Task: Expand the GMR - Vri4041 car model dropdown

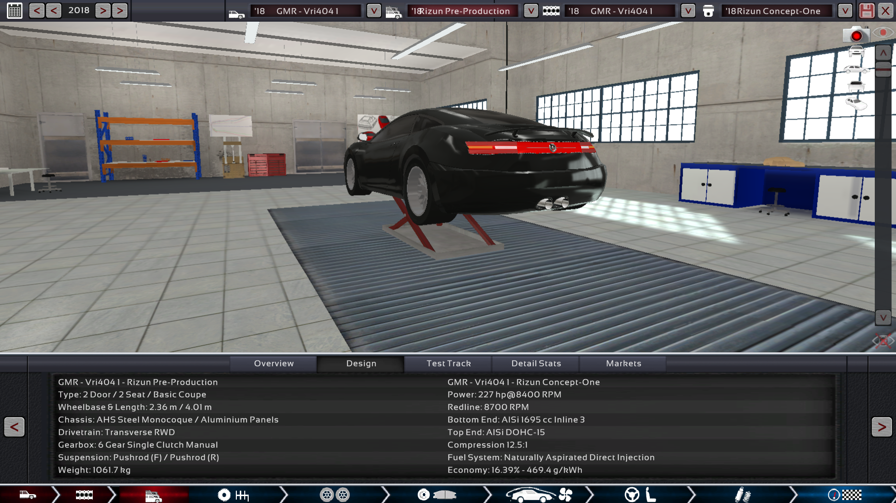Action: click(373, 11)
